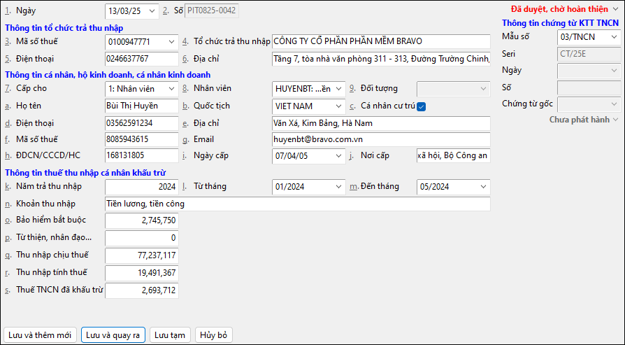The image size is (625, 345).
Task: Expand the Đến tháng month dropdown
Action: (x=484, y=187)
